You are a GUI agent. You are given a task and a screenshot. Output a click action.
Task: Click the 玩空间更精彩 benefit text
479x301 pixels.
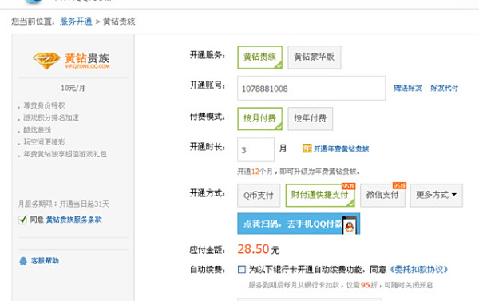[44, 142]
